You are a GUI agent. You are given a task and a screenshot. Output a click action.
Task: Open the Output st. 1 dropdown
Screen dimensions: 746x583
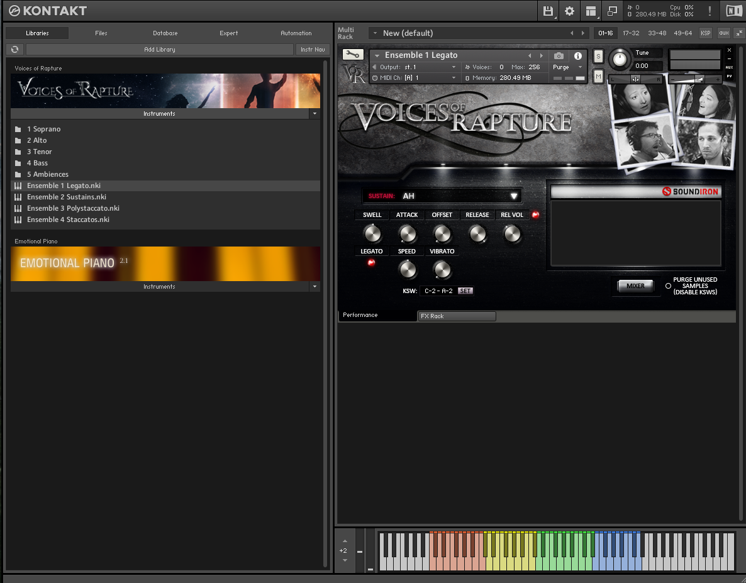tap(454, 67)
